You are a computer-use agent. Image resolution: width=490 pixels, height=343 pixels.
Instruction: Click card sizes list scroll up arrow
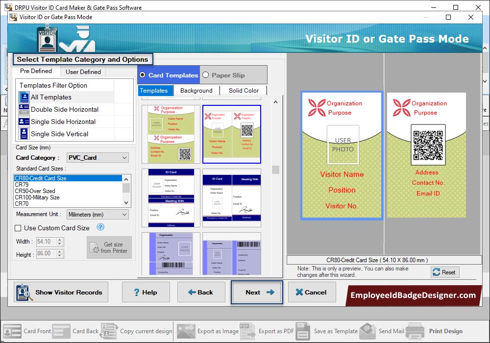[126, 179]
